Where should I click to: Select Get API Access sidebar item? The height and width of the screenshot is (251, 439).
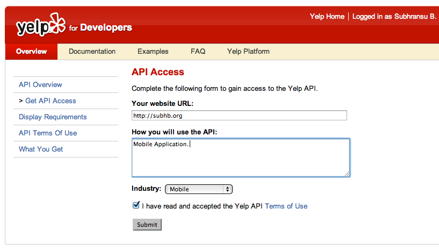51,101
